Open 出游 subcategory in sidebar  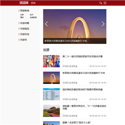tap(22, 15)
